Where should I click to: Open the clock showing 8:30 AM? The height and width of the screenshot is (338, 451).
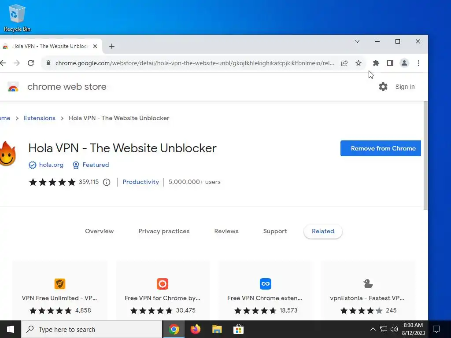[x=413, y=329]
